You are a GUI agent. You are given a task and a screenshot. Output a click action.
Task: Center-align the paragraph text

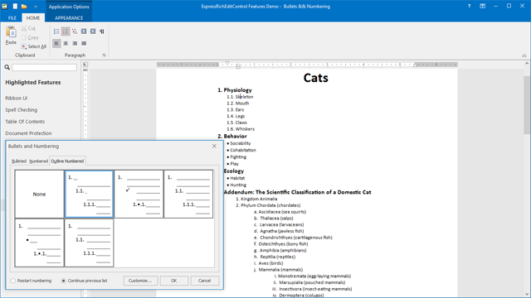[66, 43]
